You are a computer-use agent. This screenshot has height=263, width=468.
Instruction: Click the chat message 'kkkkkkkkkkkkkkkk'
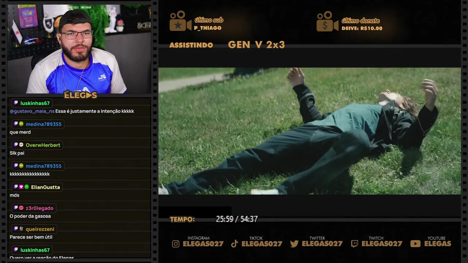pyautogui.click(x=30, y=174)
